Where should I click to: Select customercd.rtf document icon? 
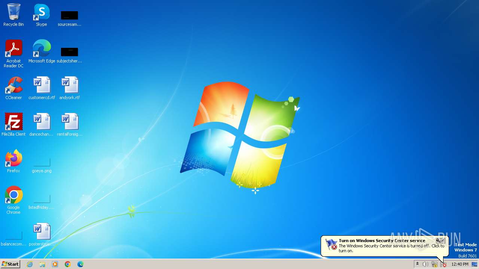coord(42,88)
